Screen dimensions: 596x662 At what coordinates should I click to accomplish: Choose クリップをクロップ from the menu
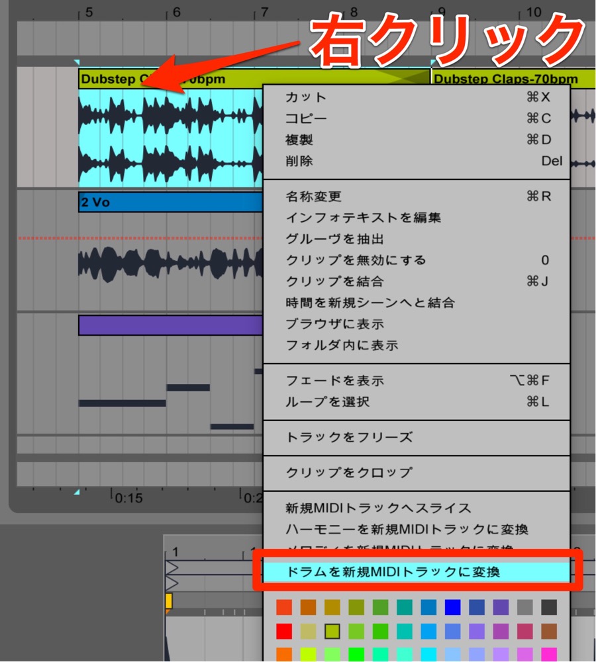point(417,473)
